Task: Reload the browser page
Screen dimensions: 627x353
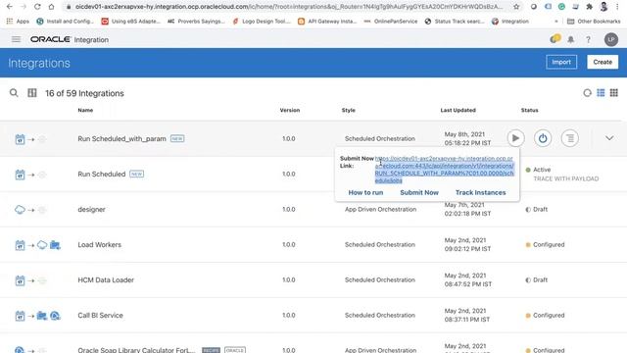Action: click(37, 7)
